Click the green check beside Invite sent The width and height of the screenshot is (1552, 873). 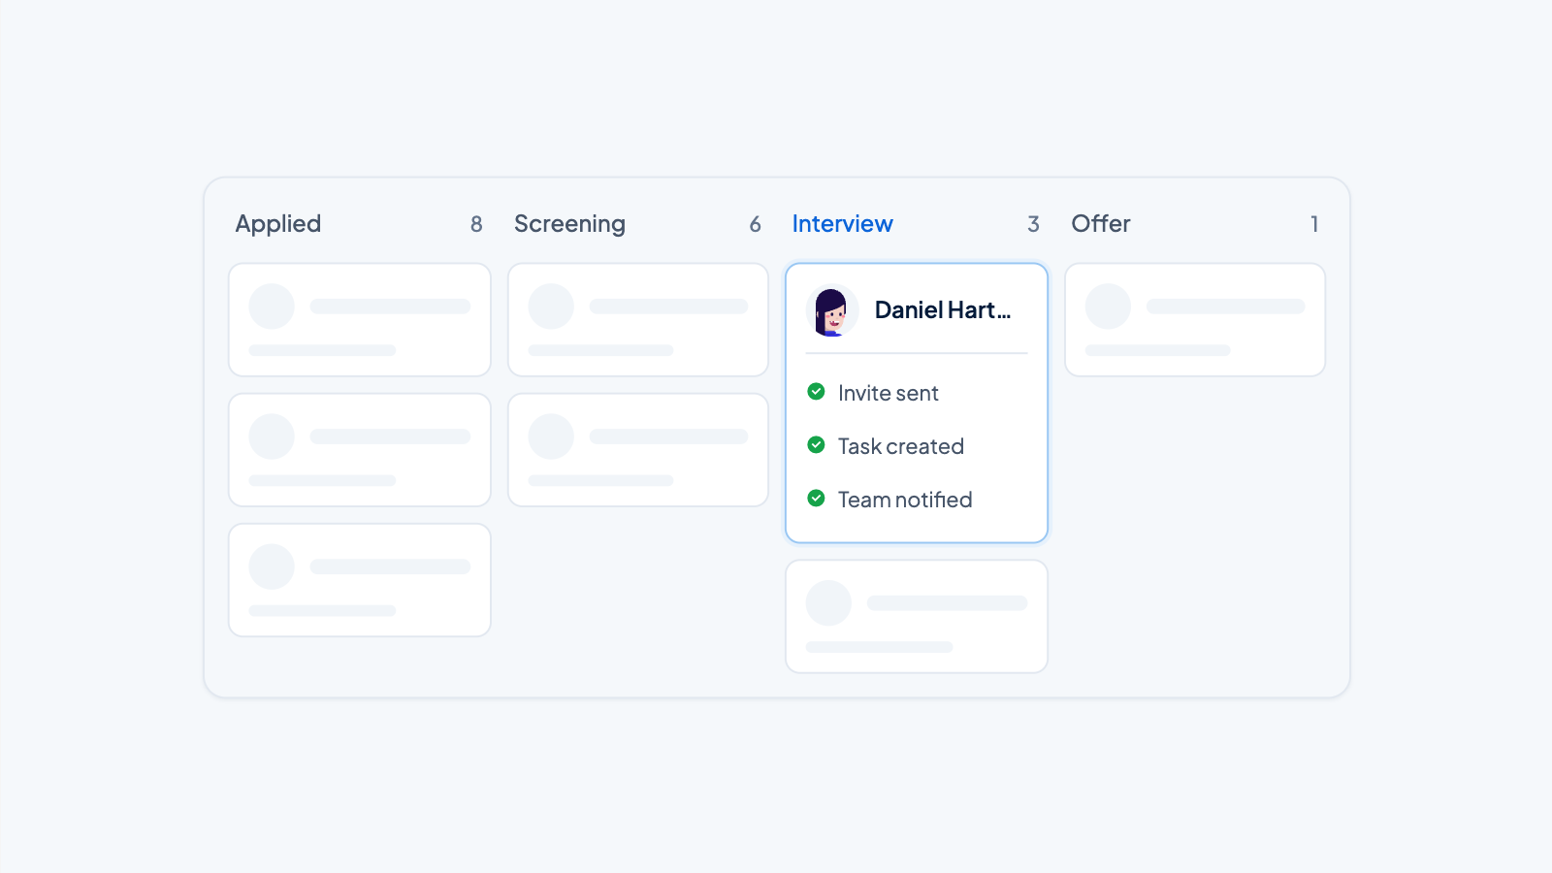(817, 392)
